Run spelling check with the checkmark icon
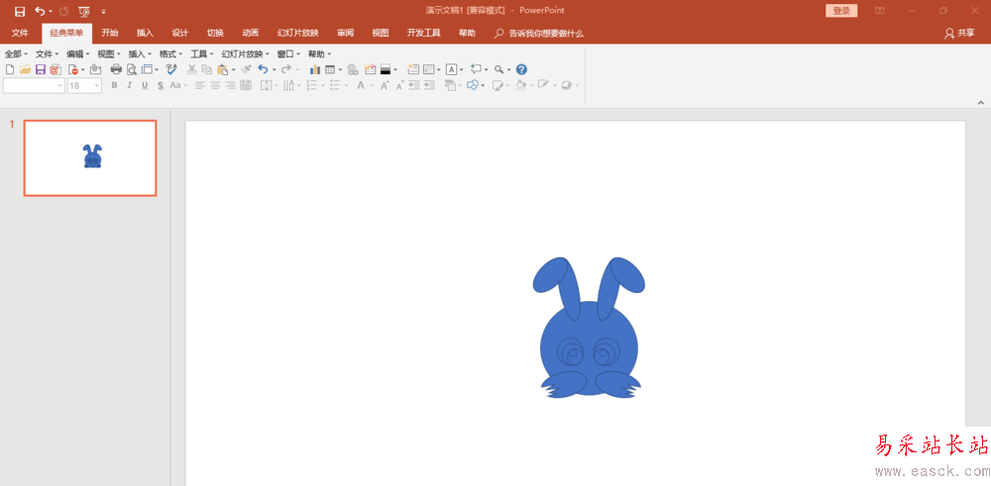 (x=171, y=69)
